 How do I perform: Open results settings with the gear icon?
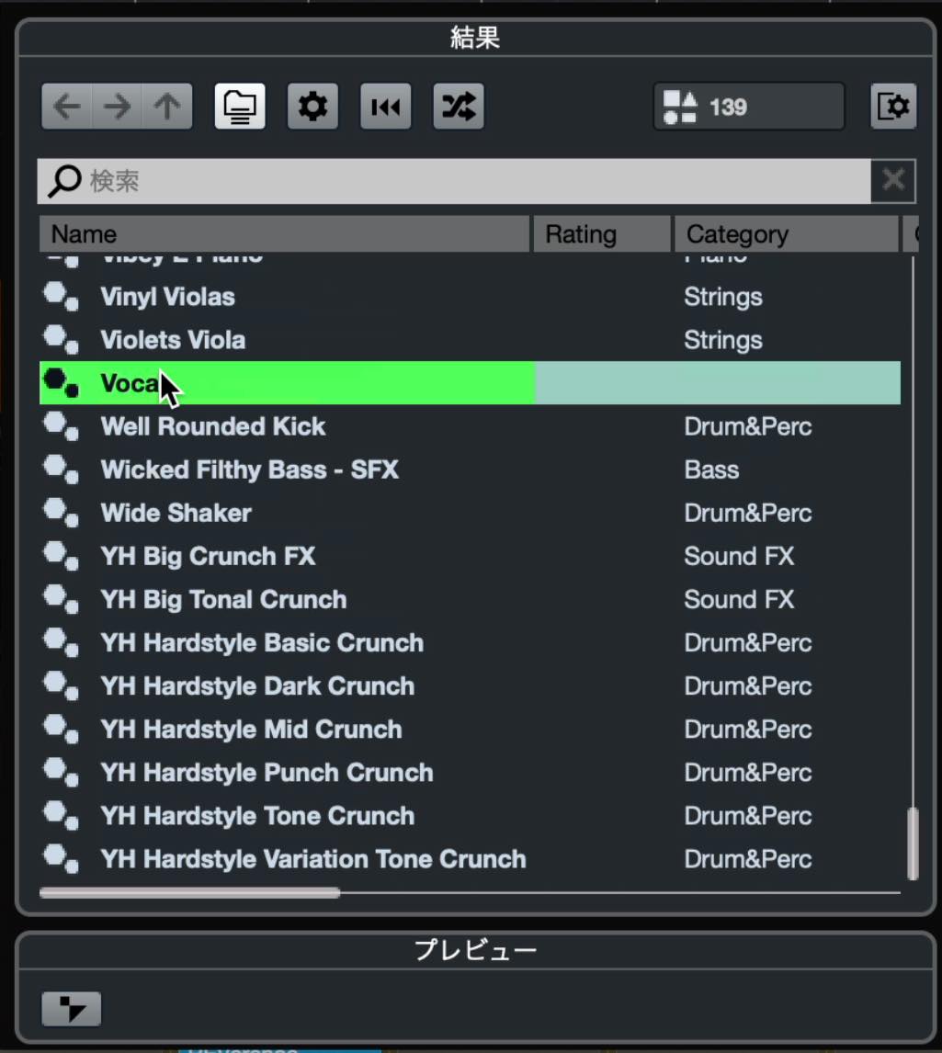312,106
